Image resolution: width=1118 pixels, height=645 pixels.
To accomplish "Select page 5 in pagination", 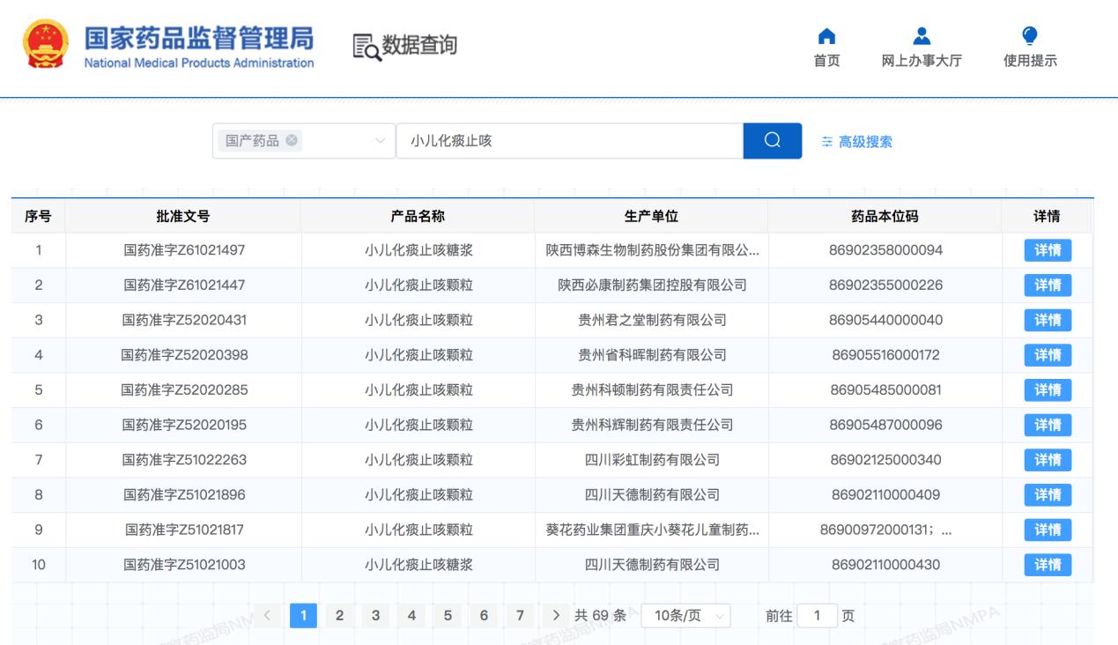I will click(448, 615).
